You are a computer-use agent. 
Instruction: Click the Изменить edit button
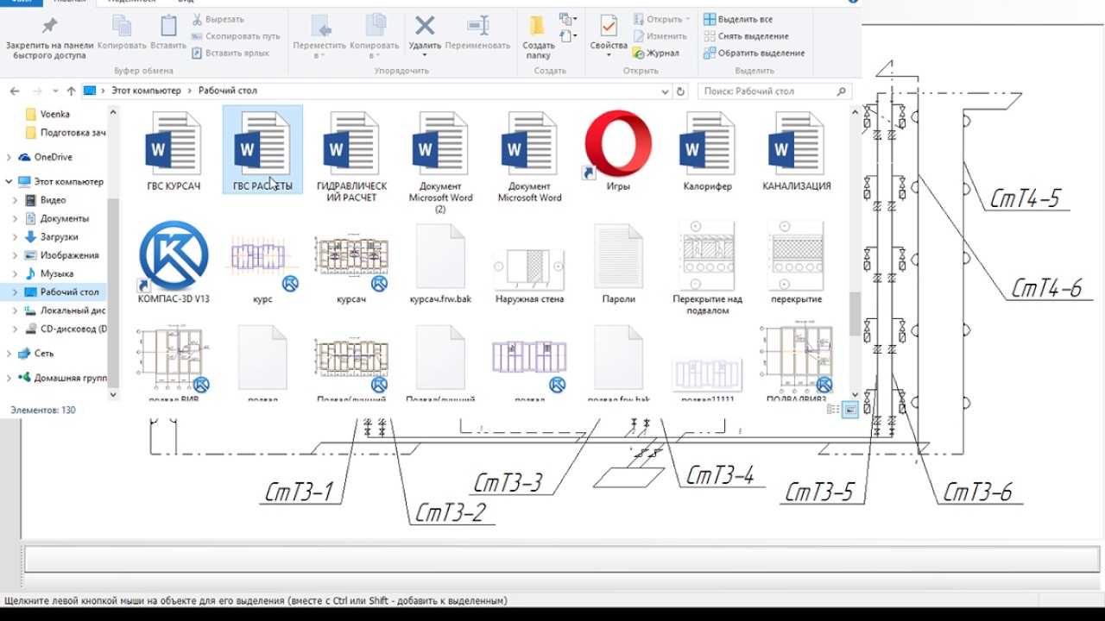tap(659, 36)
